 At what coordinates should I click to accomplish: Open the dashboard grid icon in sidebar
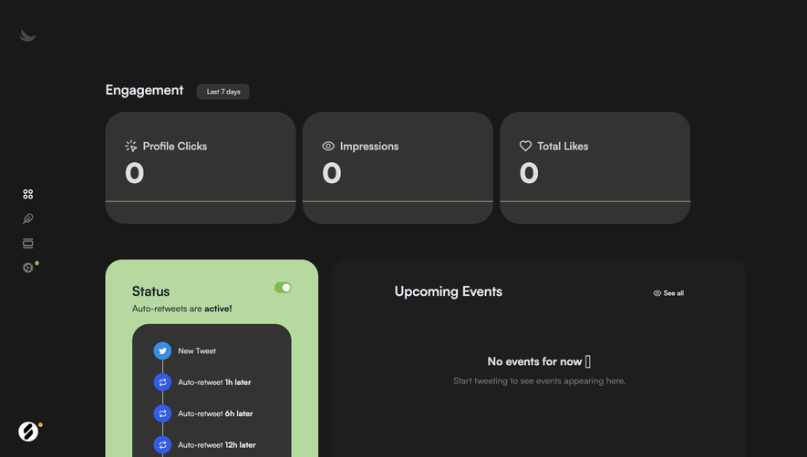tap(27, 194)
